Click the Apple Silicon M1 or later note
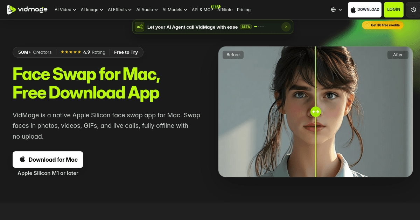 48,173
